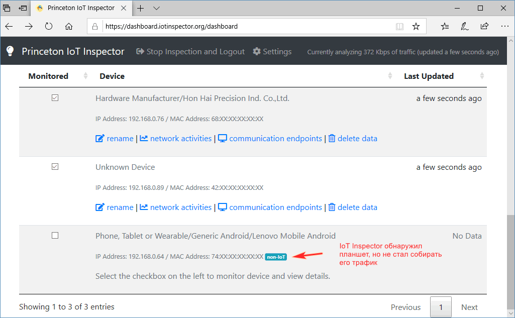This screenshot has height=318, width=515.
Task: Click the No Data status text
Action: (467, 236)
